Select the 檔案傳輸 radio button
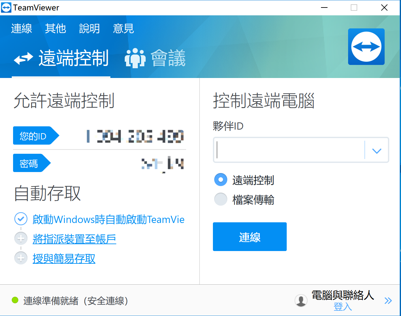Viewport: 401px width, 316px height. [x=220, y=199]
